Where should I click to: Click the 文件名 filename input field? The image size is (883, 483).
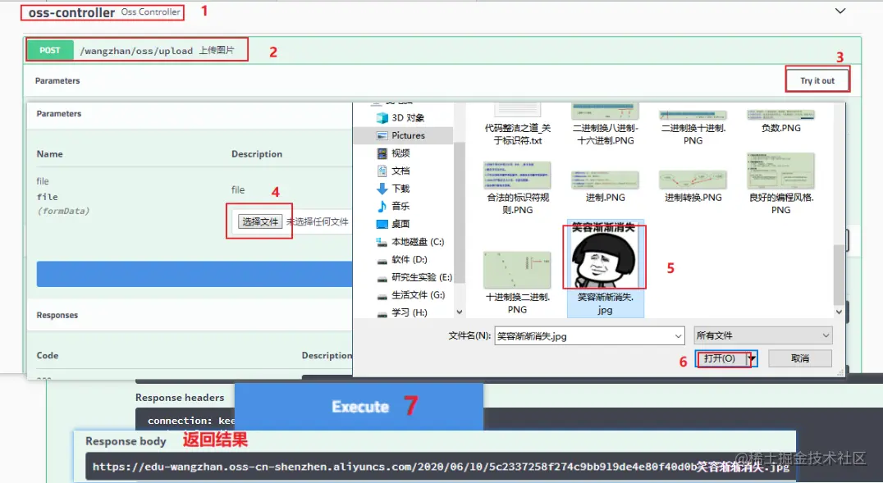589,336
